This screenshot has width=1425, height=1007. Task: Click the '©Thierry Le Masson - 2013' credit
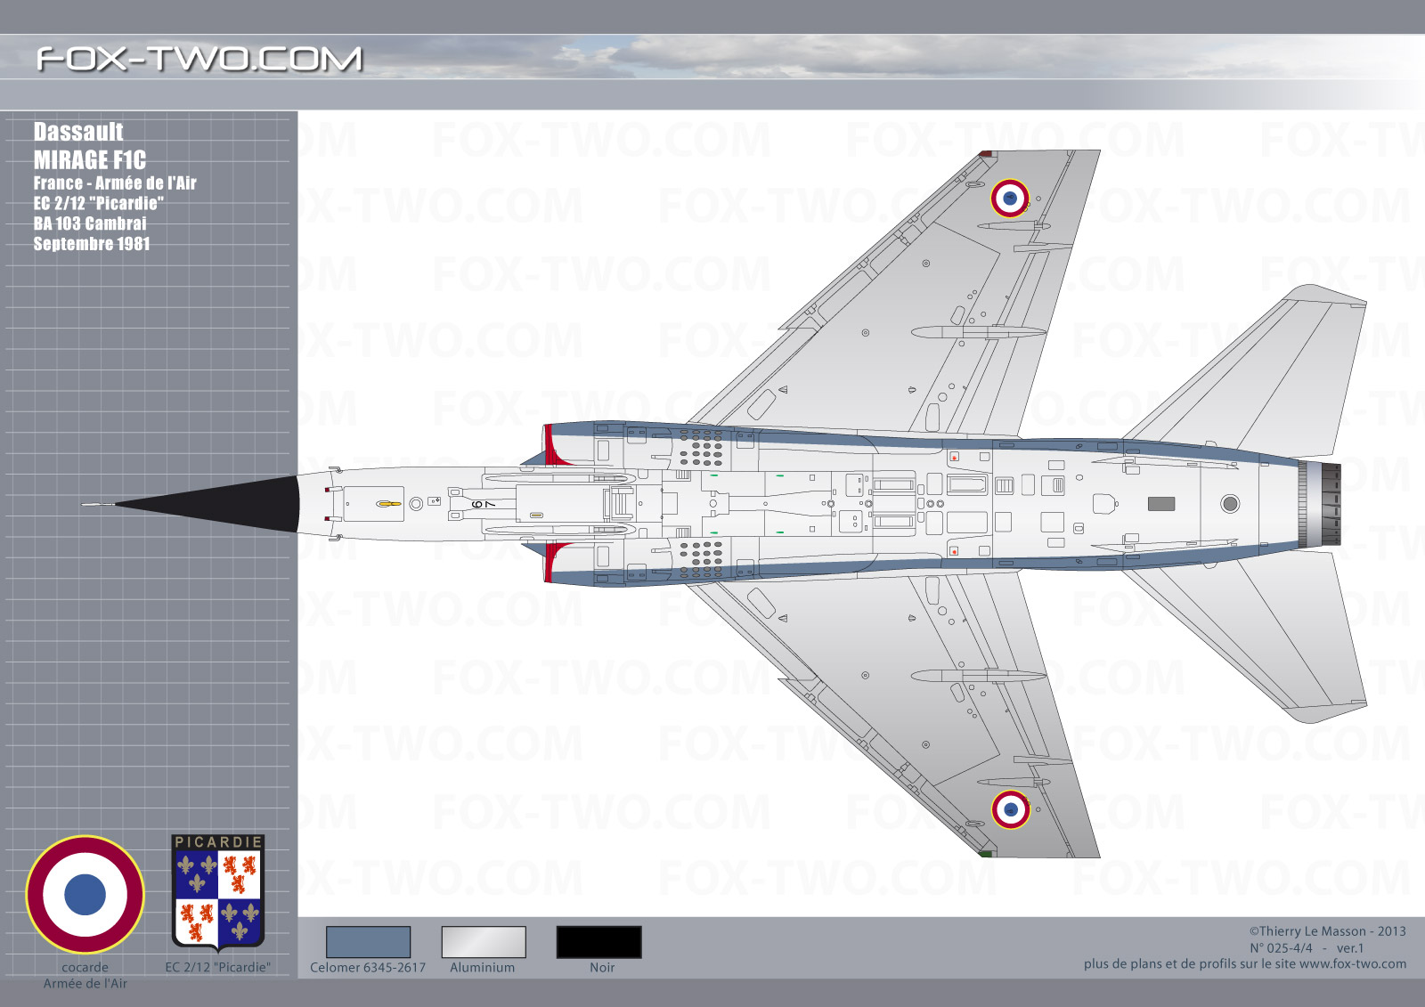click(1327, 931)
